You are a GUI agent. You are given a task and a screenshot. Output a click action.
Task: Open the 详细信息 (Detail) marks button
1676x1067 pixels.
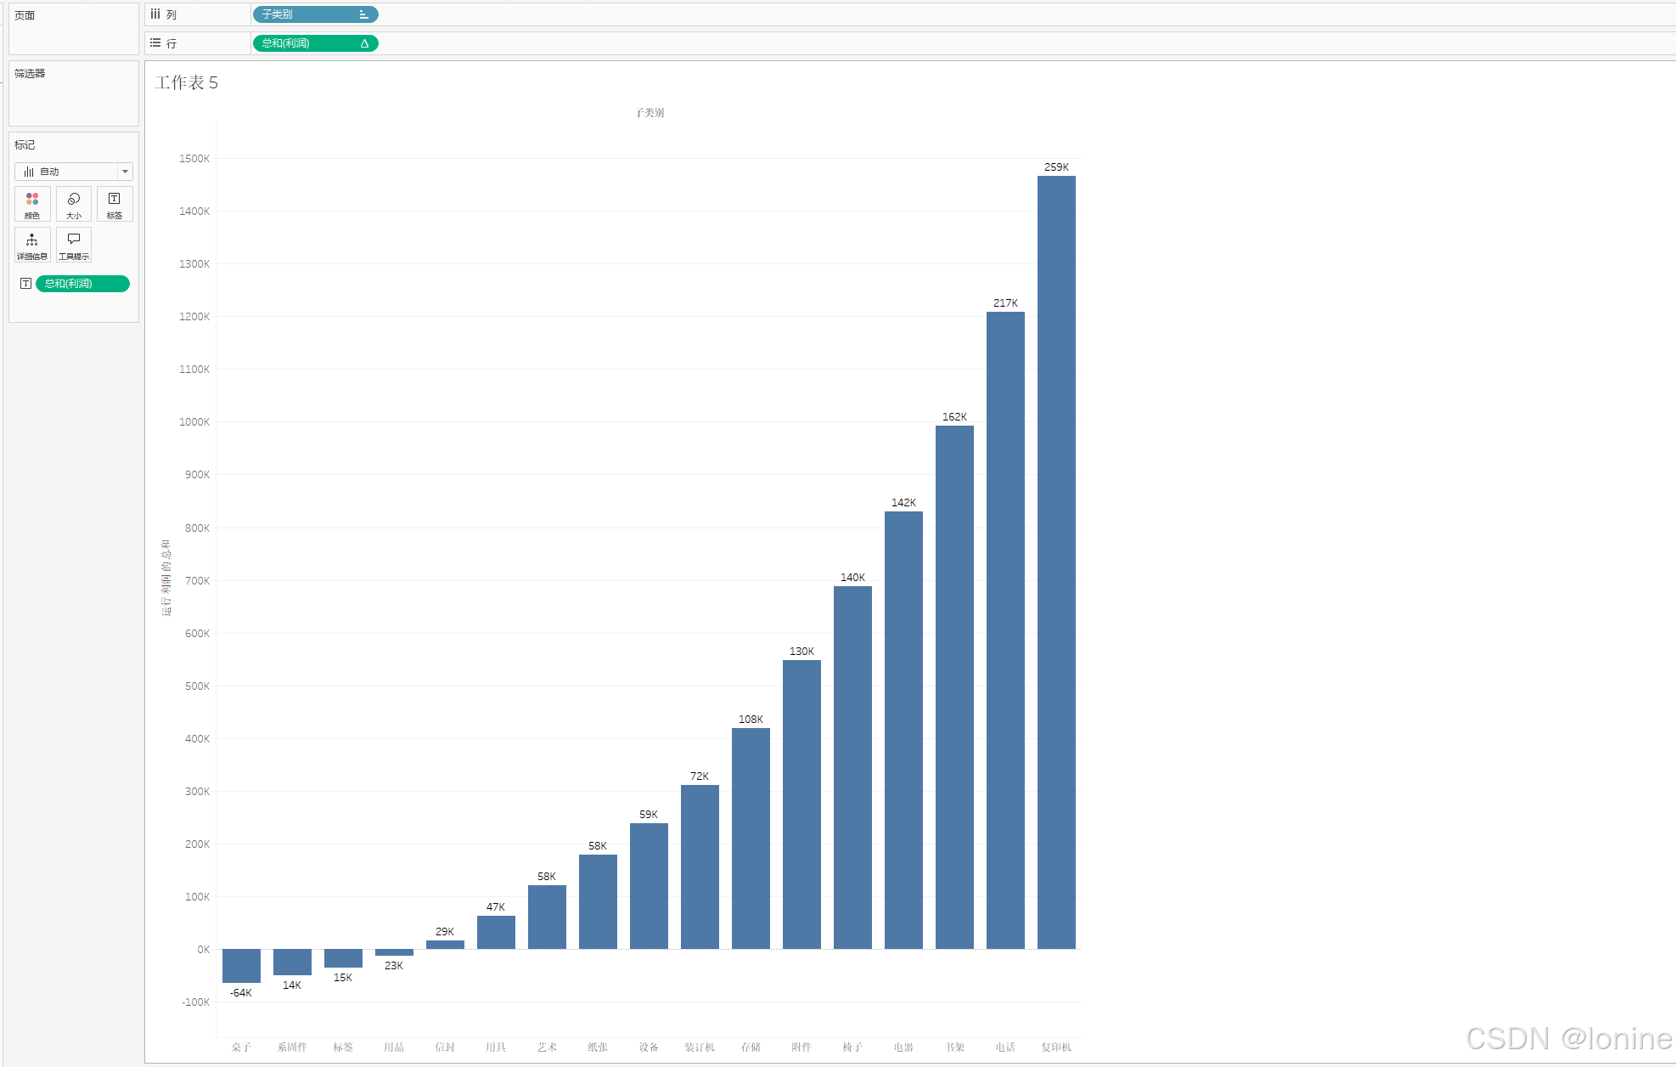[32, 245]
